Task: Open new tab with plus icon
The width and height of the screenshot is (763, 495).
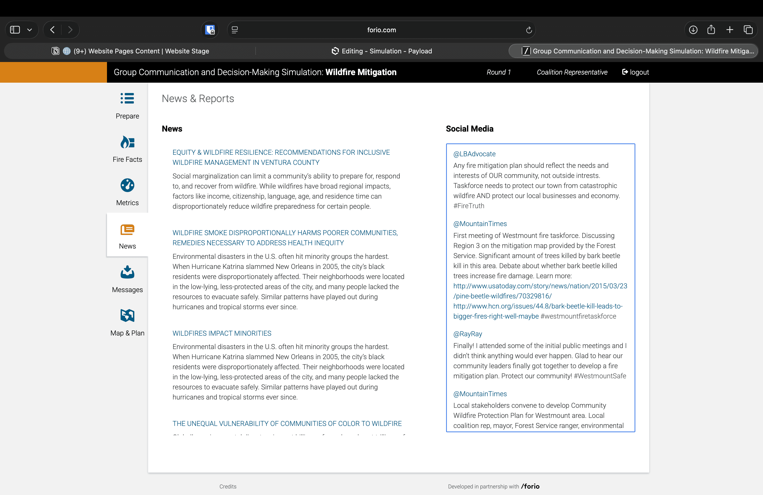Action: coord(730,30)
